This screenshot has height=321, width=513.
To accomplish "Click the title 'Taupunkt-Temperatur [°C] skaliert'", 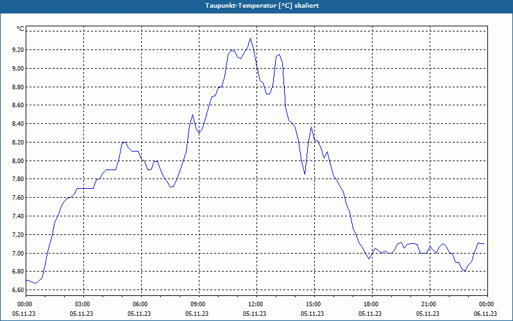I will tap(262, 6).
